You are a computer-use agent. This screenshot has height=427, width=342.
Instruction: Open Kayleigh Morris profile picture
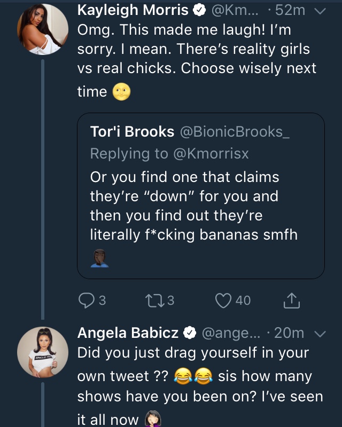(43, 29)
